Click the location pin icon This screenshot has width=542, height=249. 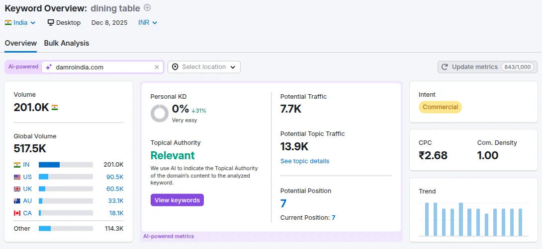pyautogui.click(x=175, y=67)
